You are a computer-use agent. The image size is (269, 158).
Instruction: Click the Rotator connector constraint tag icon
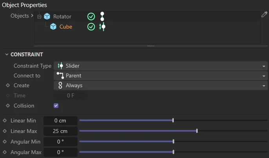pyautogui.click(x=102, y=16)
